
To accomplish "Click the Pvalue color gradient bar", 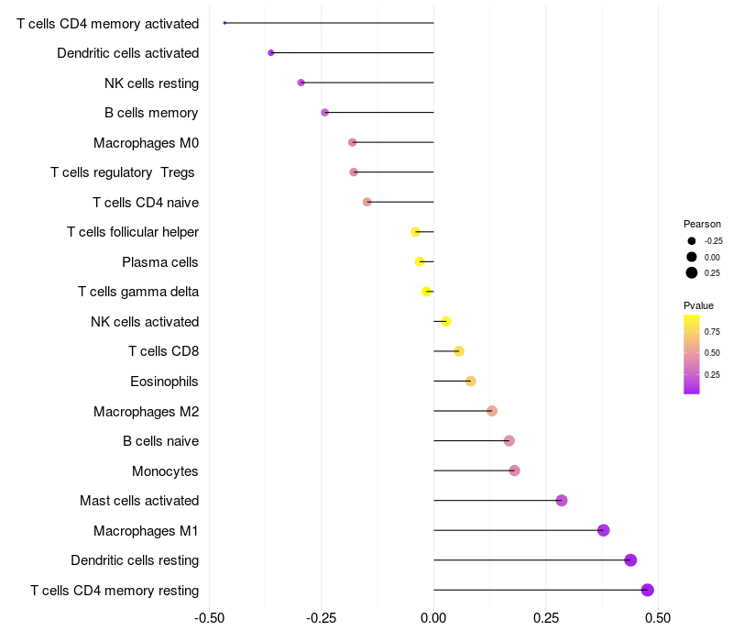I will click(x=692, y=355).
